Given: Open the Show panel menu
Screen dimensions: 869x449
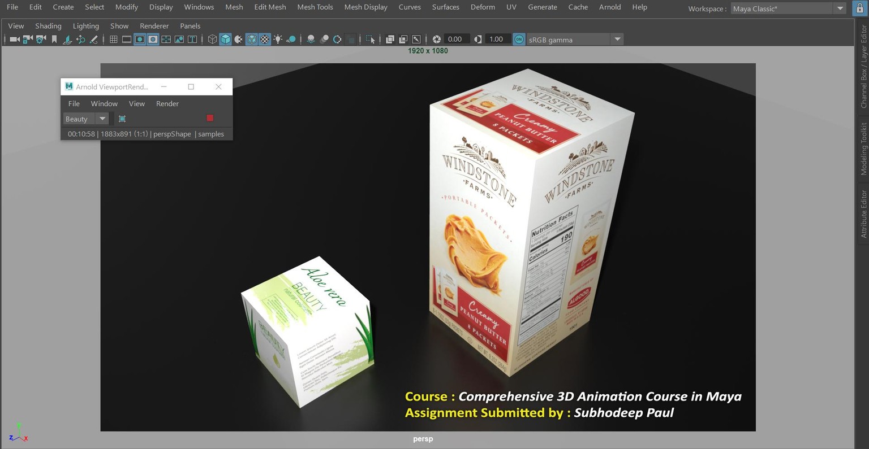Looking at the screenshot, I should (x=119, y=26).
